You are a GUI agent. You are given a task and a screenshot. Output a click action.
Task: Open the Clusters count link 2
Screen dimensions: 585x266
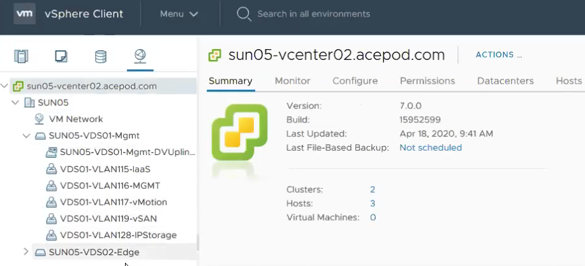(x=373, y=189)
